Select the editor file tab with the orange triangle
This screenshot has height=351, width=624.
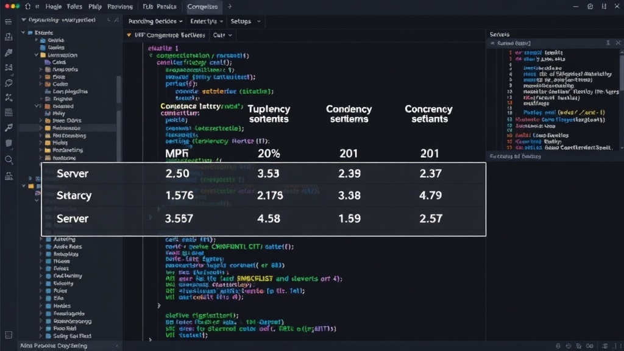[166, 35]
